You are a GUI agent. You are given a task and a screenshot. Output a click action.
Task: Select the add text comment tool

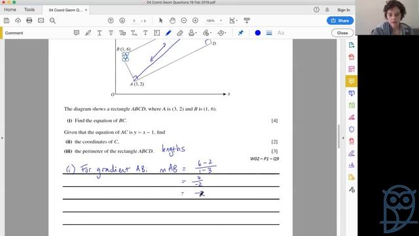point(145,33)
